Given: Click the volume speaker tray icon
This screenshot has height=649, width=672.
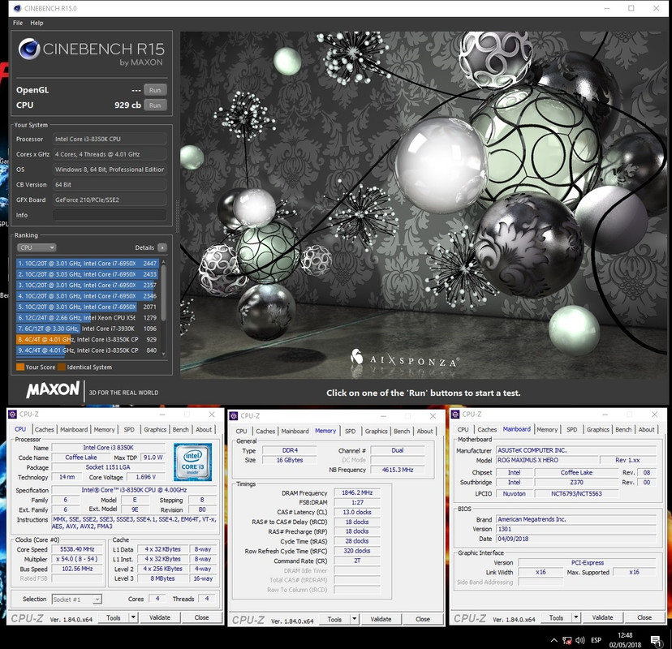Looking at the screenshot, I should pyautogui.click(x=580, y=640).
